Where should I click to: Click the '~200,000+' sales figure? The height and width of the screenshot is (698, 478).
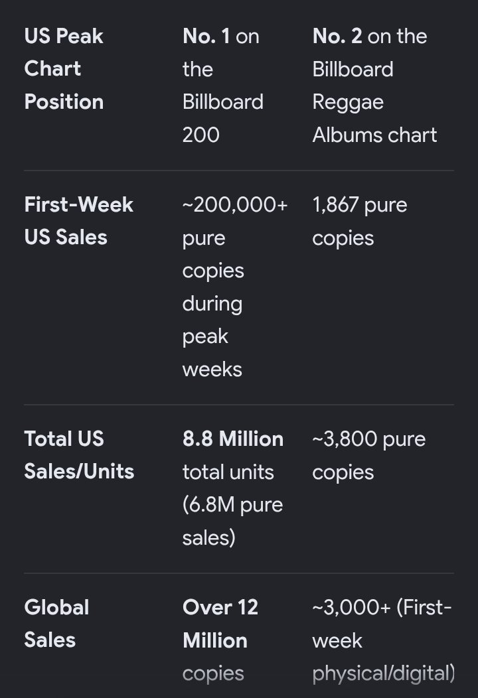(235, 205)
